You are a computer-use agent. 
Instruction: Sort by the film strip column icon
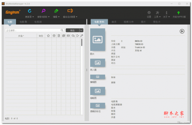(68, 36)
